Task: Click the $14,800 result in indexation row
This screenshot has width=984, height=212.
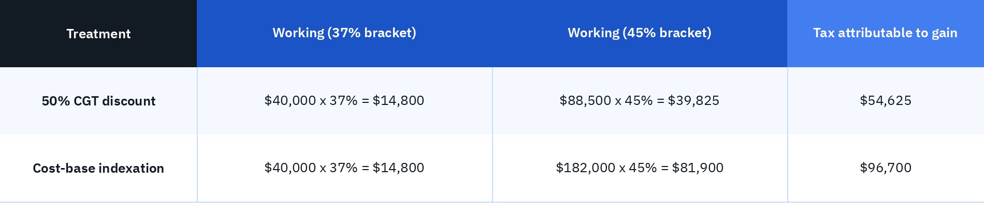Action: 398,168
